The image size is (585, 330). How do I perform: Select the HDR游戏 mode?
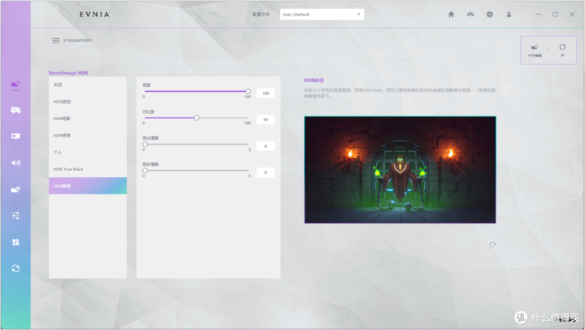tap(88, 101)
